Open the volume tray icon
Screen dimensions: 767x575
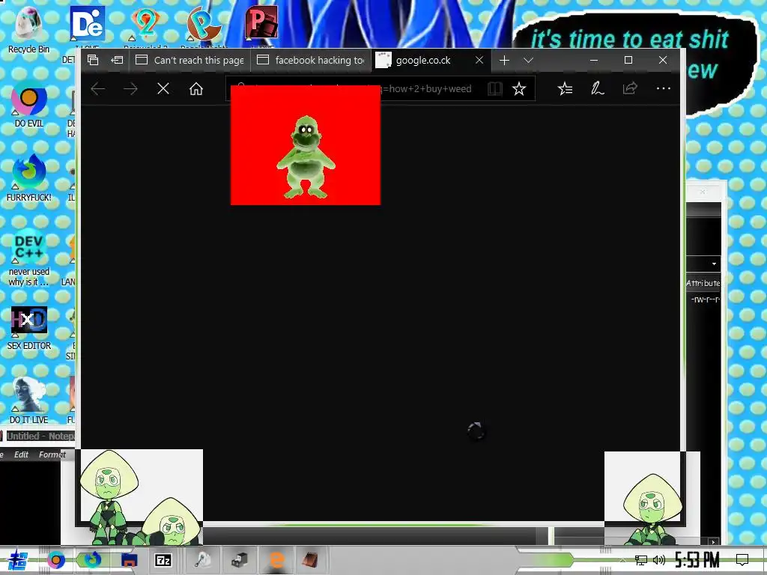[659, 560]
